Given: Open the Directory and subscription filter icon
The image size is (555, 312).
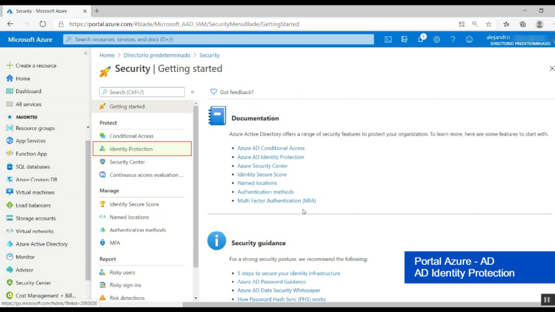Looking at the screenshot, I should (404, 39).
